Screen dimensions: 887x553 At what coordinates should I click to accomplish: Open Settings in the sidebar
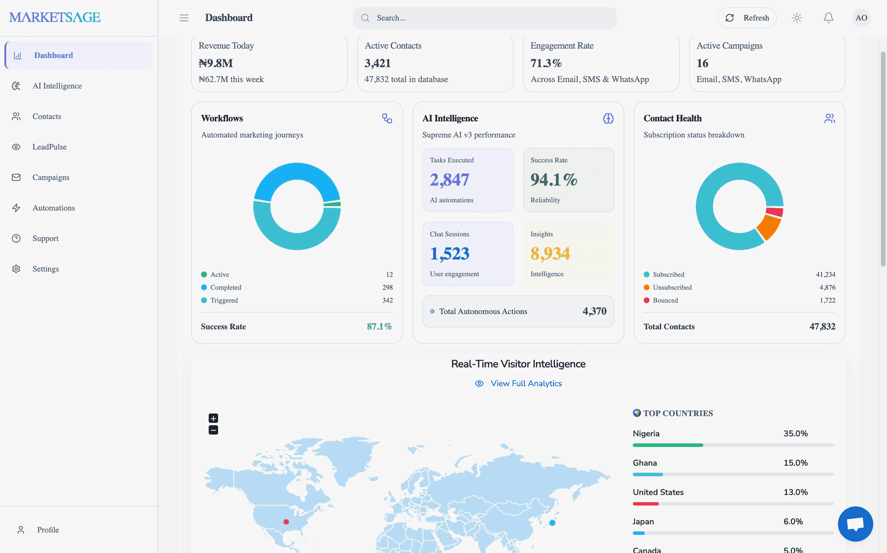(79, 269)
